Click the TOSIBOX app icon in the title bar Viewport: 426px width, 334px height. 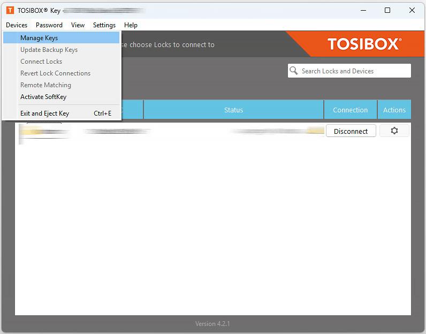point(10,10)
